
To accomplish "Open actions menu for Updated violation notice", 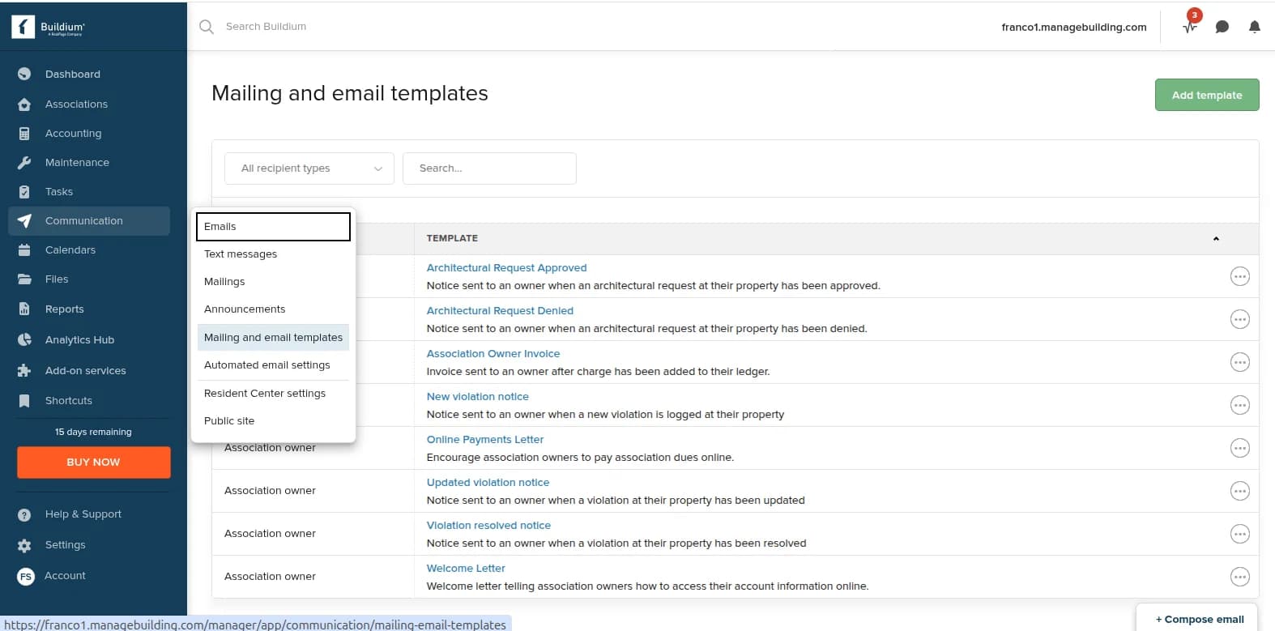I will [x=1239, y=491].
